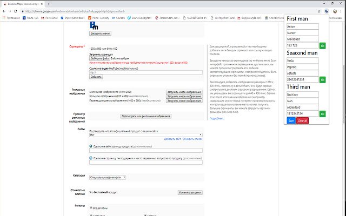Open the Course Catalog bookmark
346x216 pixels.
[139, 18]
